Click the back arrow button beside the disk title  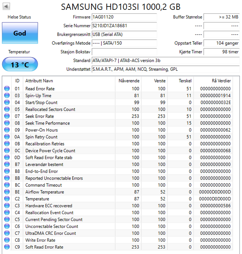6,6
